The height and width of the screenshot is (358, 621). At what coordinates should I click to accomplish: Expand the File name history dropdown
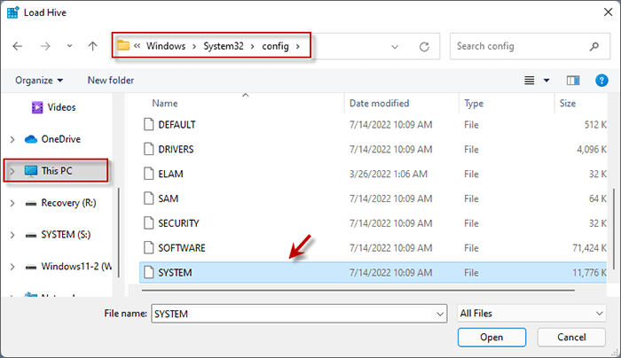(440, 313)
